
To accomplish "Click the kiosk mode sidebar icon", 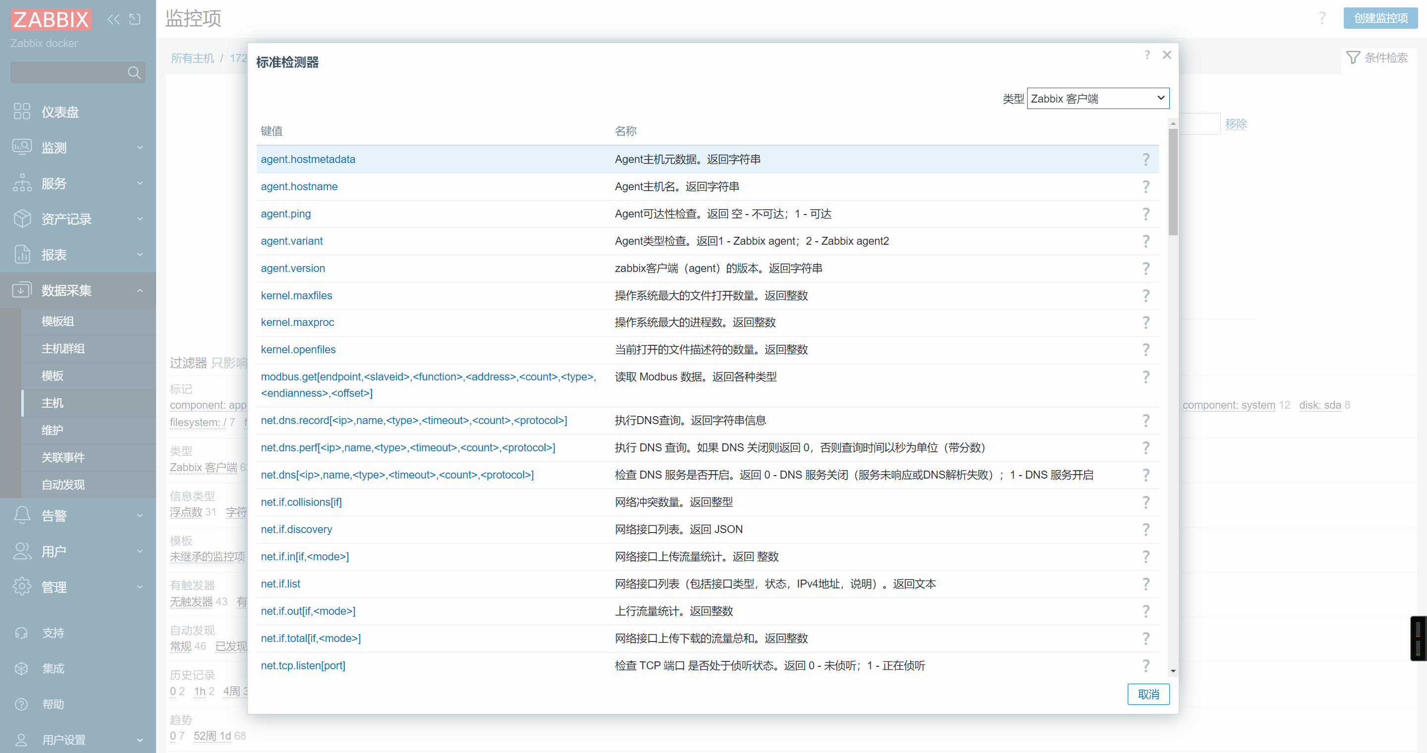I will [135, 19].
